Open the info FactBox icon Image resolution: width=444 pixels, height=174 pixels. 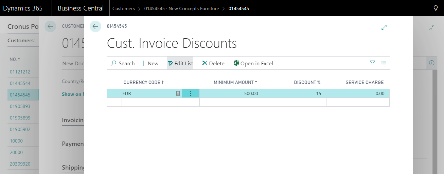[432, 63]
